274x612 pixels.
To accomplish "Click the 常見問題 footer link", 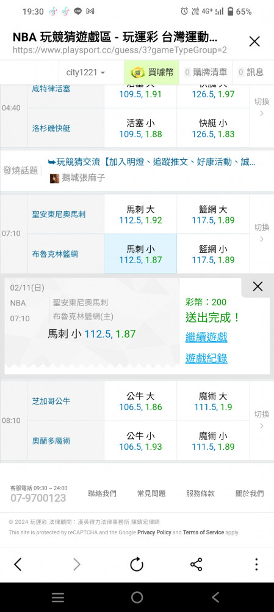I will [x=151, y=493].
